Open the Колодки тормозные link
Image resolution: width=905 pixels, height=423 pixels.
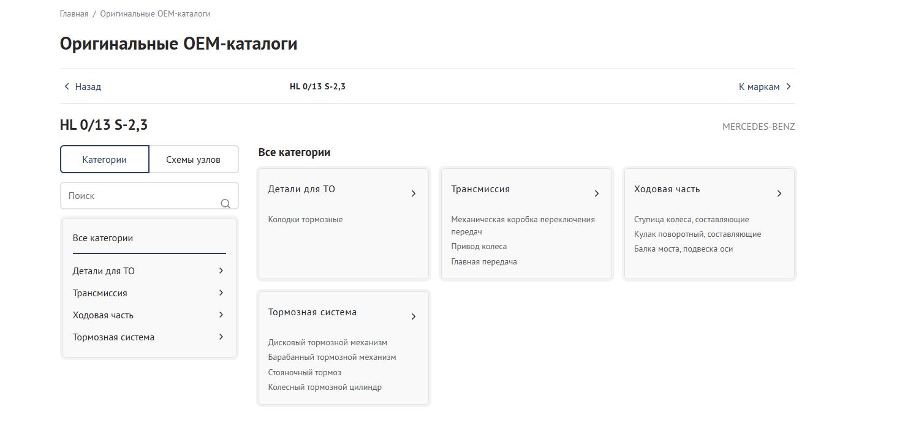pos(305,220)
